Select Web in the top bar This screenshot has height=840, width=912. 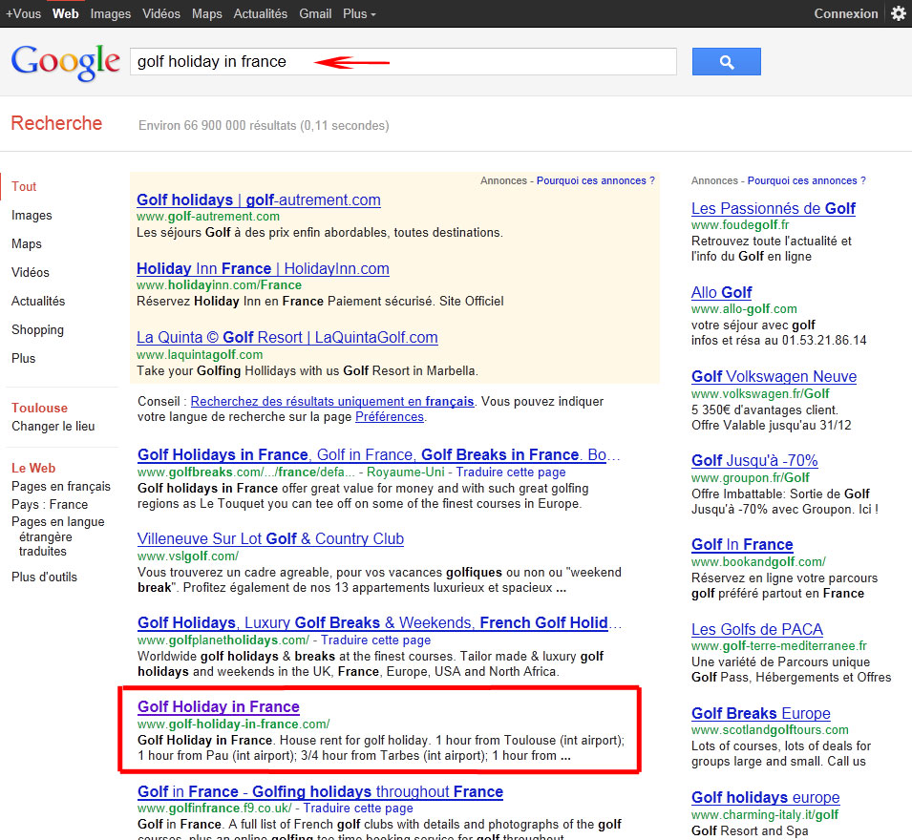65,13
